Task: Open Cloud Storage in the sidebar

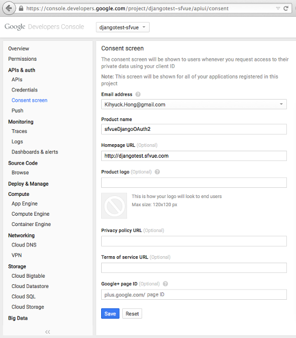Action: coord(28,307)
